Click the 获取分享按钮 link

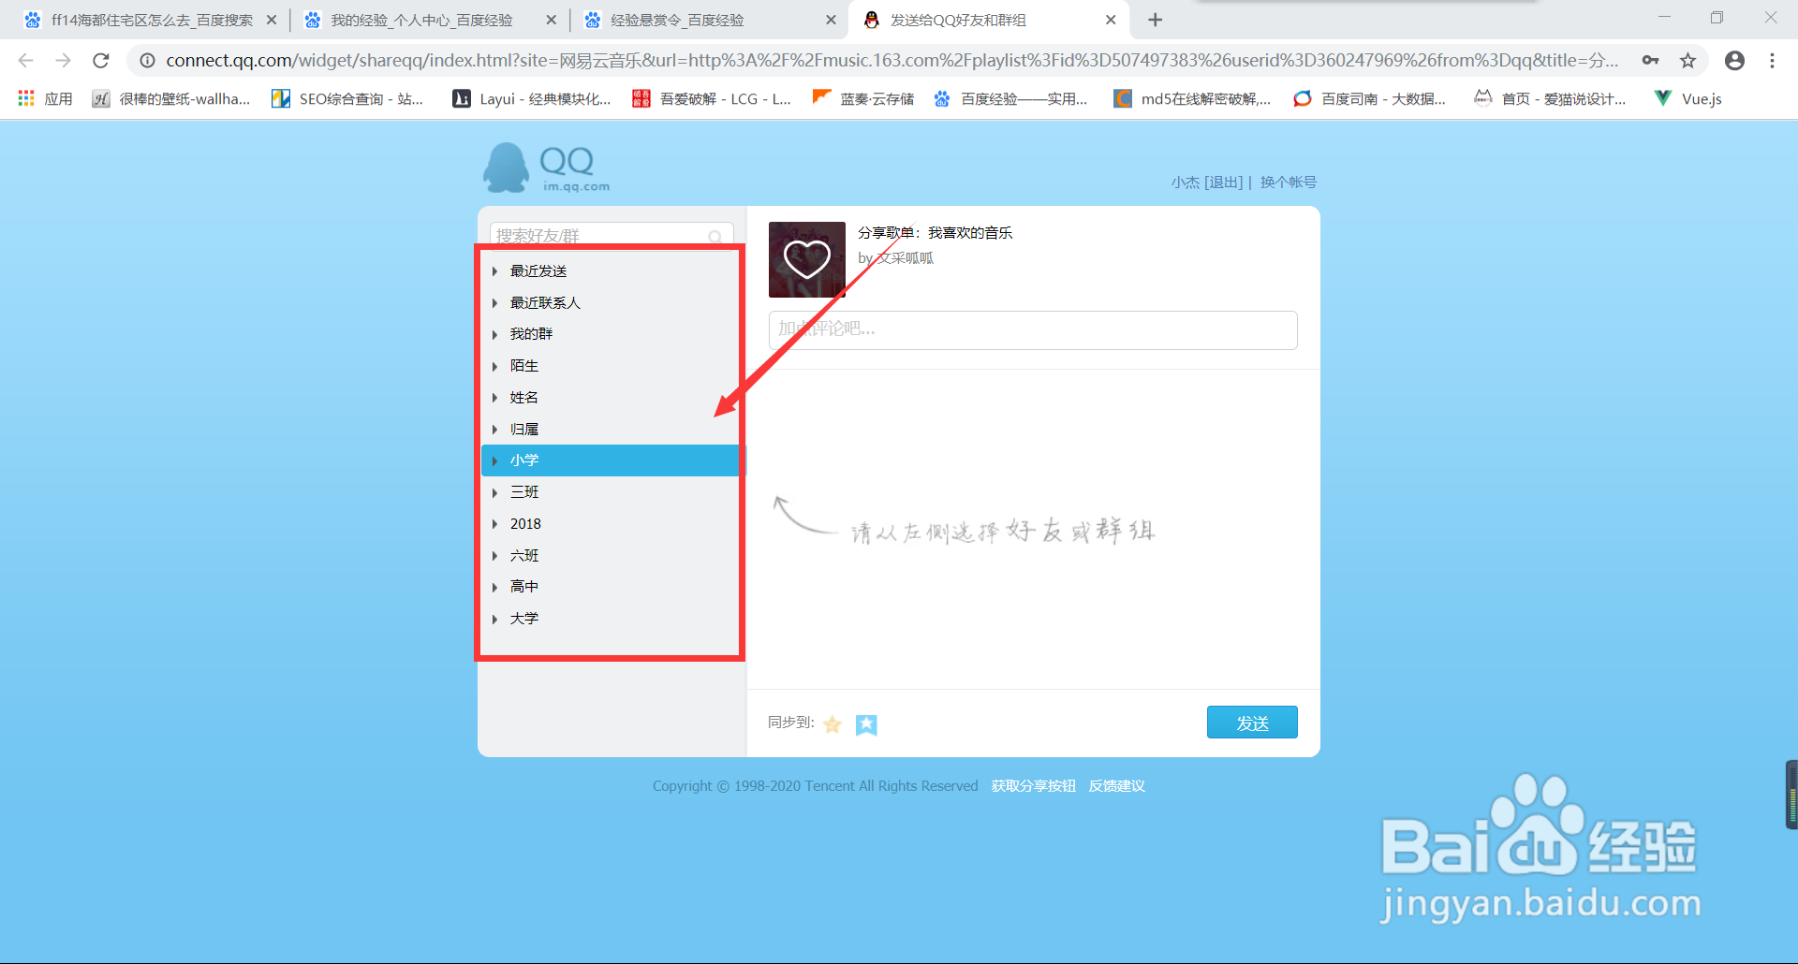point(1034,786)
